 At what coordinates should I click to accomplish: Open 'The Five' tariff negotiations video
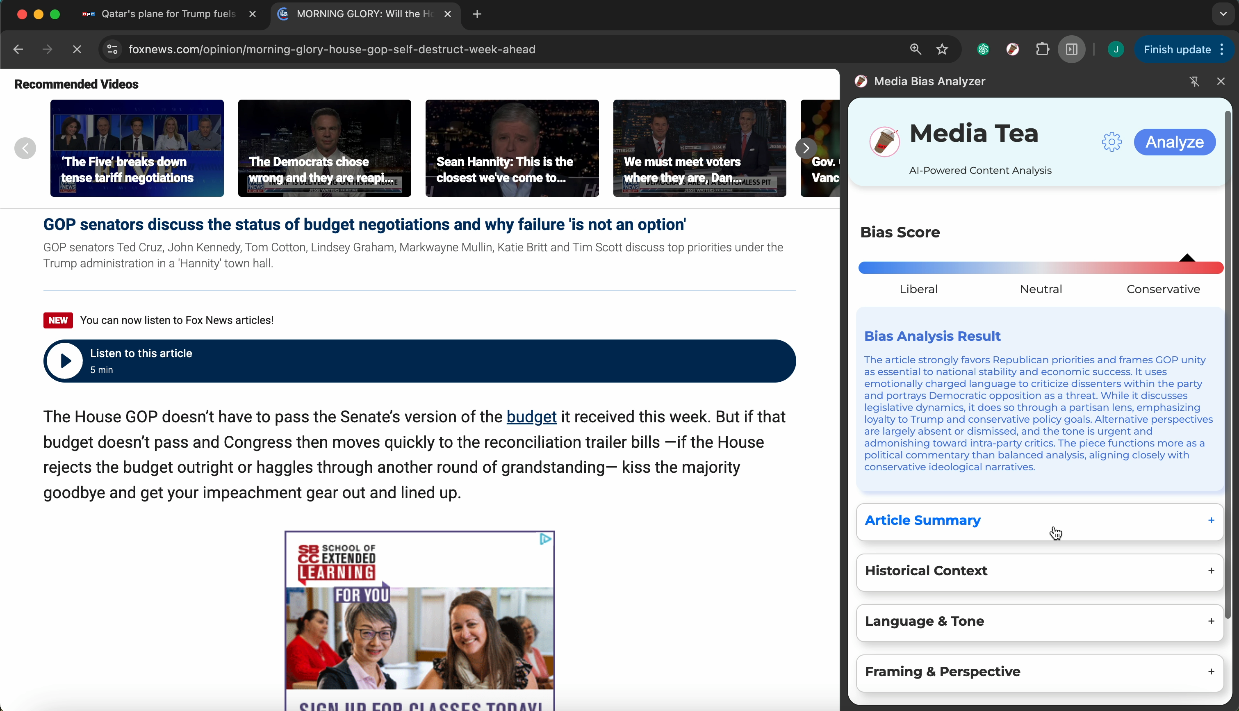tap(137, 148)
